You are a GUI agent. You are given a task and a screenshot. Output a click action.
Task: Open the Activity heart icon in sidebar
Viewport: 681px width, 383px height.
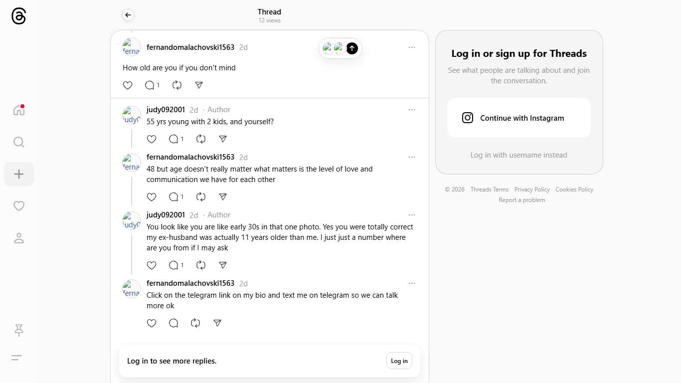(19, 206)
